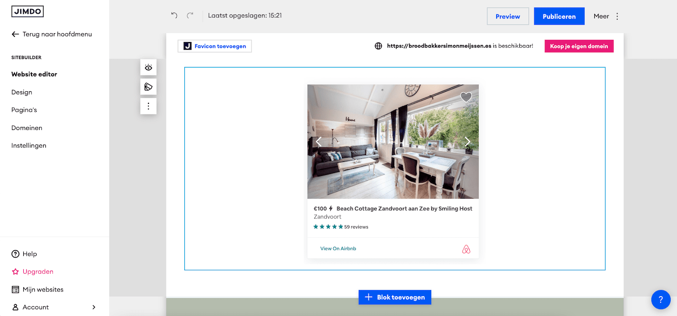Show the next listing photo arrow
The width and height of the screenshot is (677, 316).
467,142
